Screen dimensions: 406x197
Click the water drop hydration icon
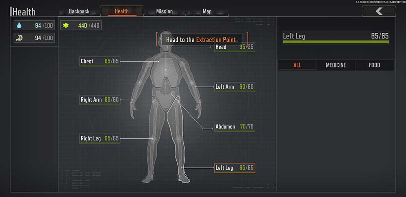(19, 25)
